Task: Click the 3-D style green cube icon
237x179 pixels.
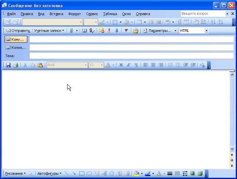Action: click(x=200, y=173)
